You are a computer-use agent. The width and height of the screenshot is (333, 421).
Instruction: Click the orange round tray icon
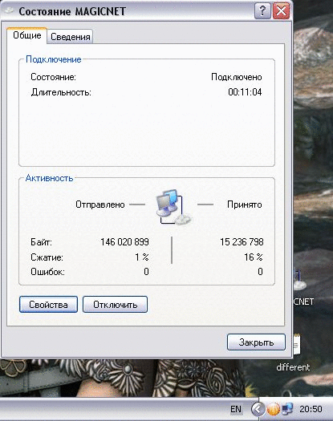pos(273,409)
